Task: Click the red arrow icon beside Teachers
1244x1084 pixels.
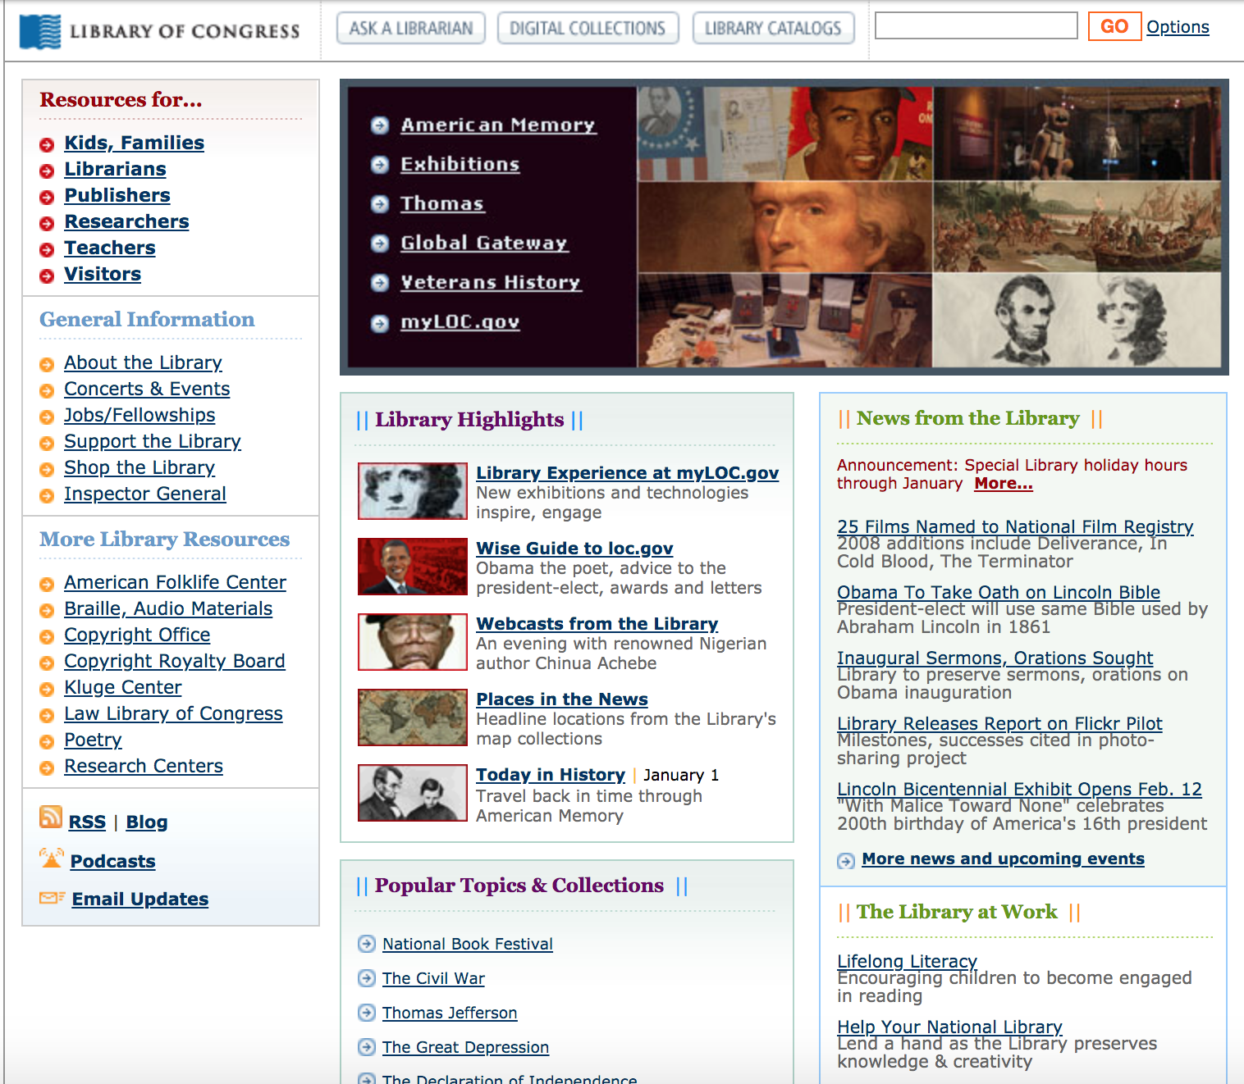Action: tap(47, 250)
